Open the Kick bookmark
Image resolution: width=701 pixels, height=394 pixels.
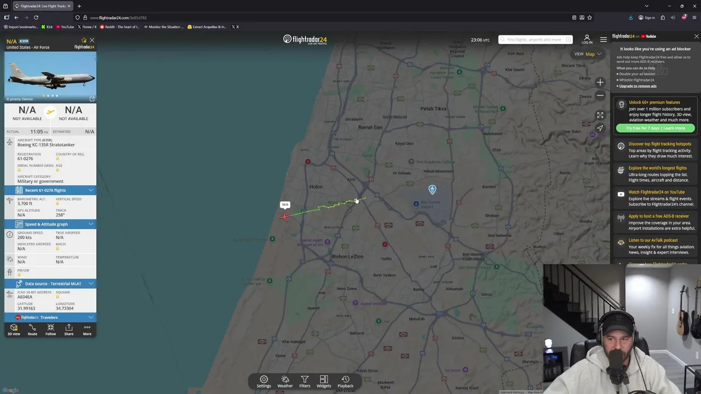pos(47,27)
